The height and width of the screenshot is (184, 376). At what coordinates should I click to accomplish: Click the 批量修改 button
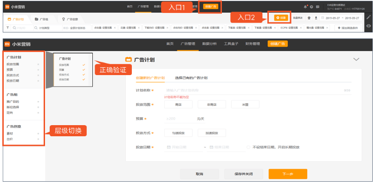pos(298,18)
